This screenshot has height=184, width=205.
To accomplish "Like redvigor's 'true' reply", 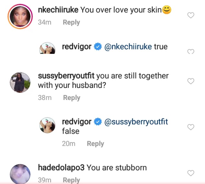I will (x=191, y=51).
